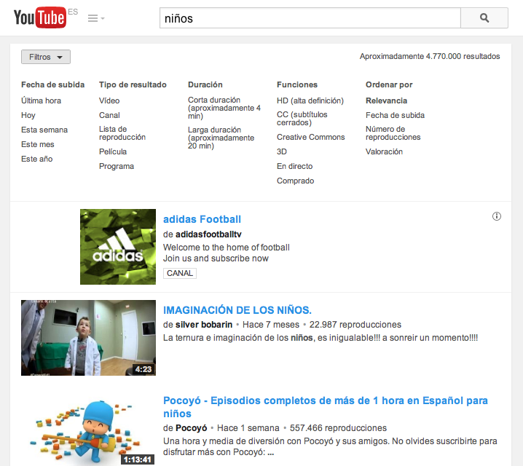
Task: Filter by Este mes
Action: coord(38,144)
